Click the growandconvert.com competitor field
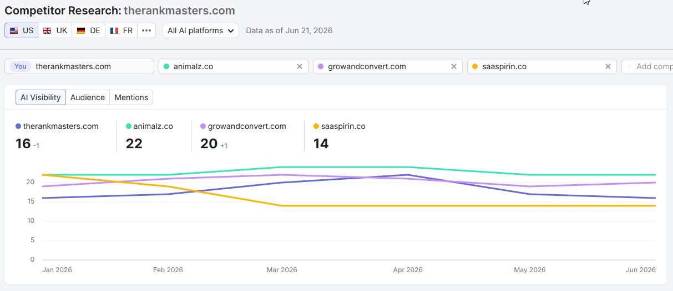673x291 pixels. (388, 66)
